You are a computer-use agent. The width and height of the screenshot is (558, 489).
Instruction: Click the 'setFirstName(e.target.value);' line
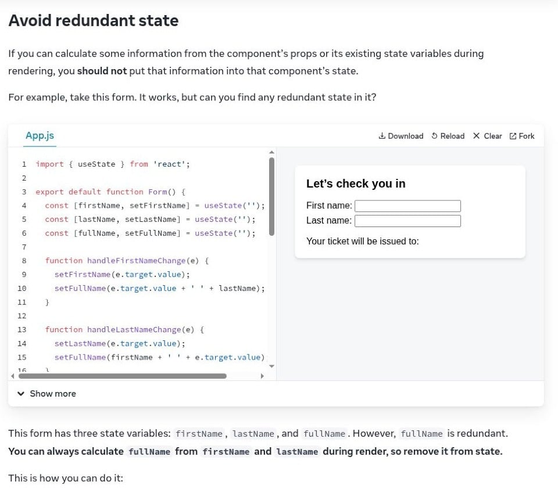pyautogui.click(x=122, y=274)
